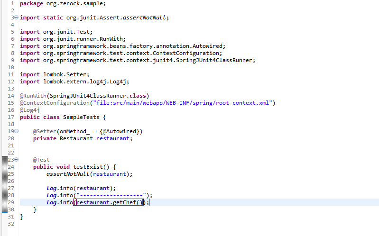Click the 'class' keyword on line 17
This screenshot has height=236, width=379.
pos(51,117)
